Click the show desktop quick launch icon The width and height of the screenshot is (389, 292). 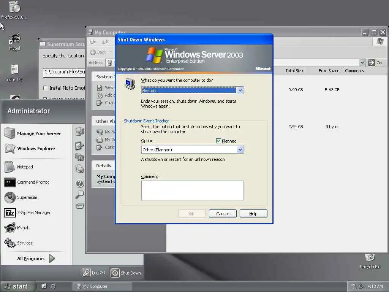tap(44, 286)
